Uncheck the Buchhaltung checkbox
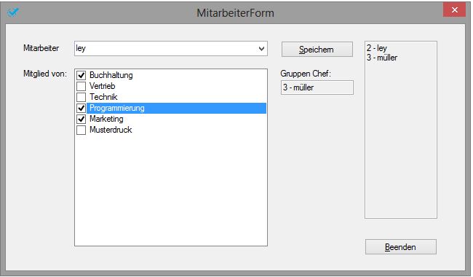 (x=82, y=75)
